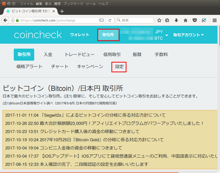220x173 pixels.
Task: Expand the JPY/BTC balance dropdown arrow
Action: (x=167, y=35)
